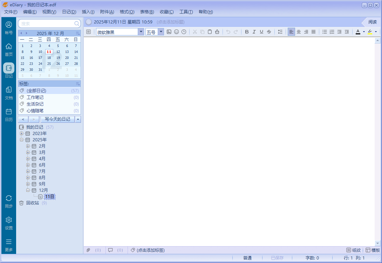Open the font size dropdown arrow
Screen dimensions: 382x263
coord(161,32)
